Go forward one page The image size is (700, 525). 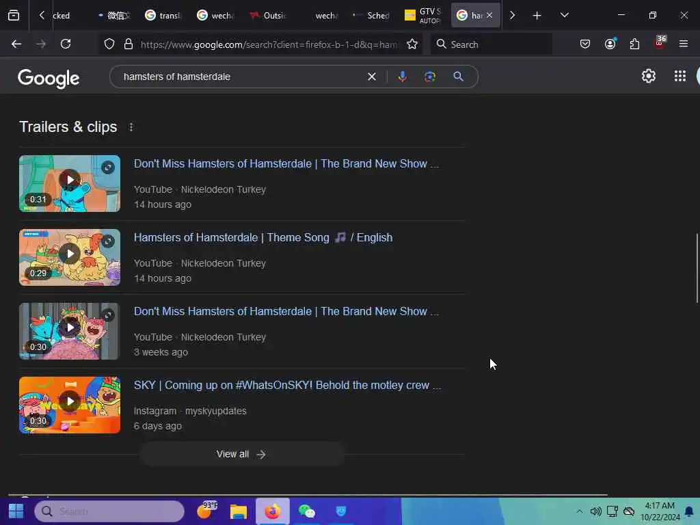pyautogui.click(x=40, y=44)
